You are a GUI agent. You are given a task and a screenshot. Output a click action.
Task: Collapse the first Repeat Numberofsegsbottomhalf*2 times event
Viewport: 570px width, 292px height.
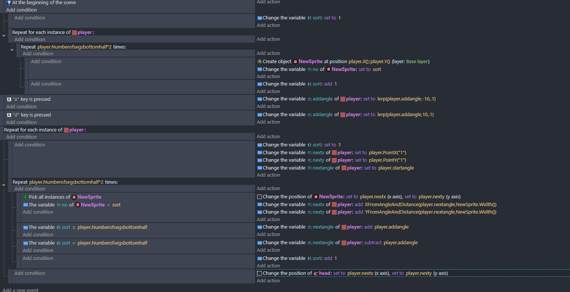click(x=12, y=49)
